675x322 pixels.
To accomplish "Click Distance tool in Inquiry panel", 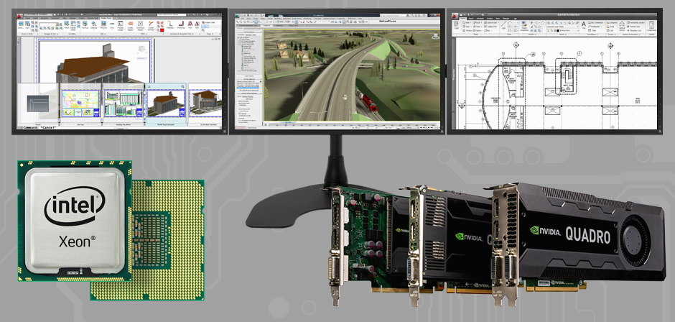I will [x=612, y=23].
